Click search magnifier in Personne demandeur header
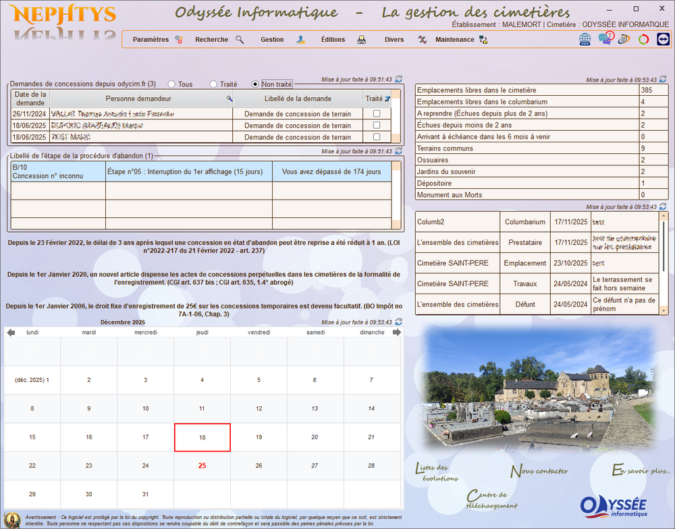This screenshot has width=675, height=529. tap(229, 99)
